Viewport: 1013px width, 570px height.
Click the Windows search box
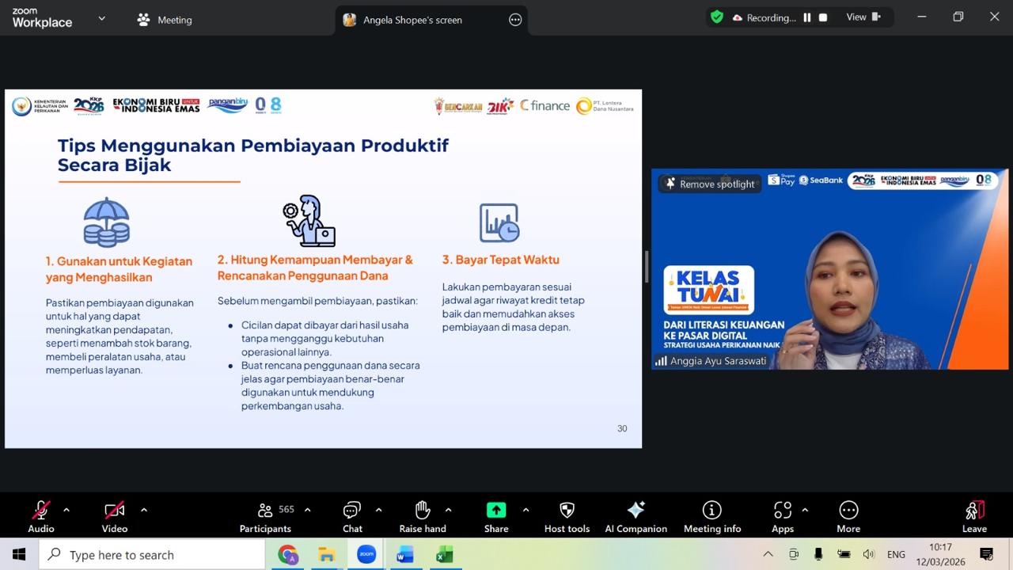[152, 555]
